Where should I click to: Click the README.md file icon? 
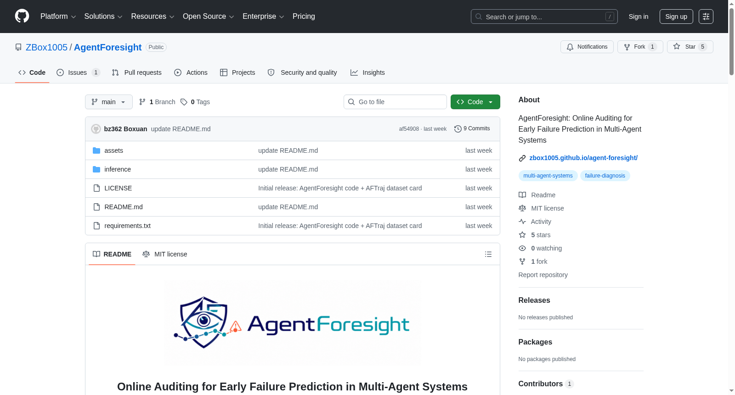[96, 207]
